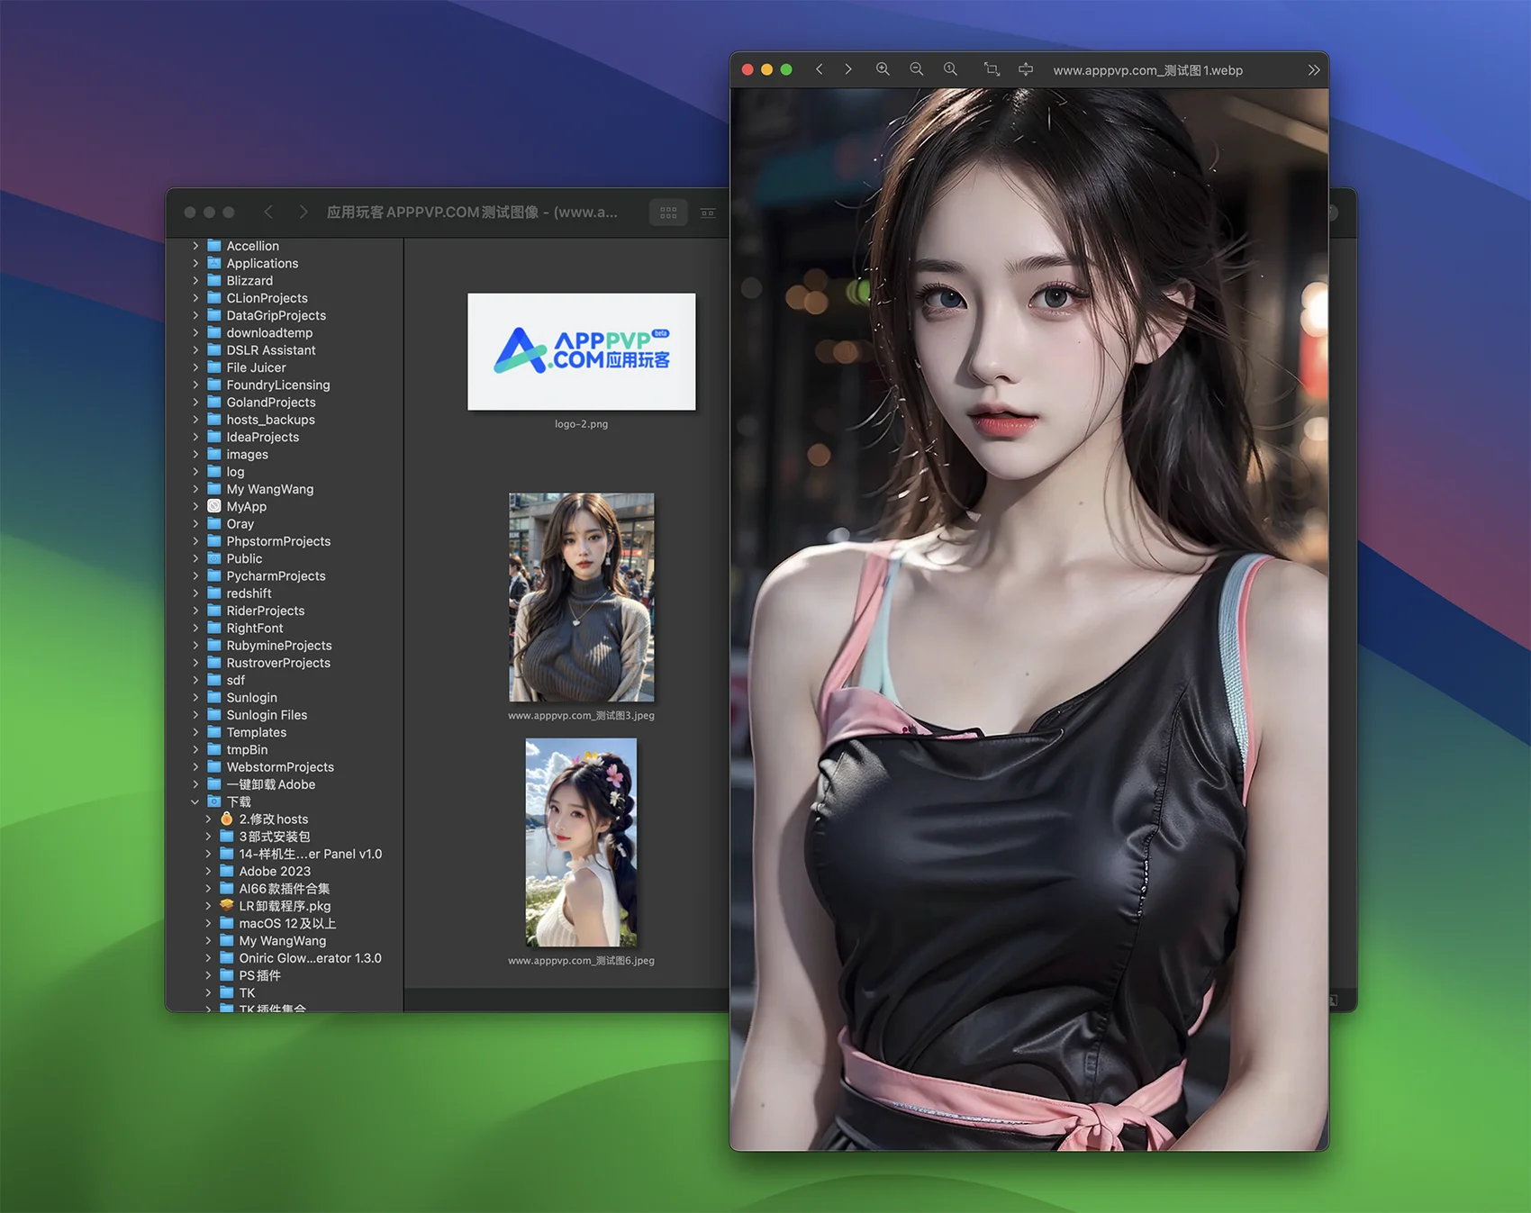The height and width of the screenshot is (1213, 1531).
Task: Navigate back in the browser window
Action: (268, 213)
